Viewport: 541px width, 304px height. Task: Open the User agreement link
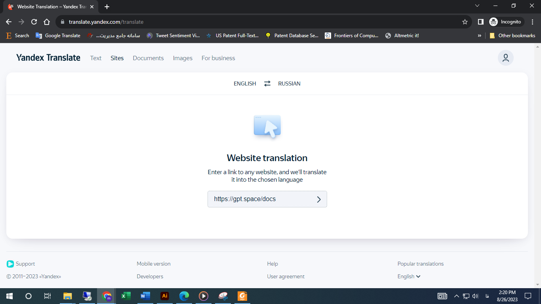pyautogui.click(x=286, y=276)
